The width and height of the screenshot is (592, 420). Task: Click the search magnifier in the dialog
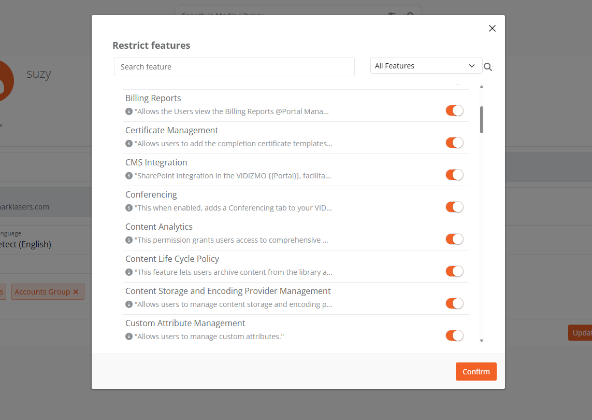(x=487, y=66)
